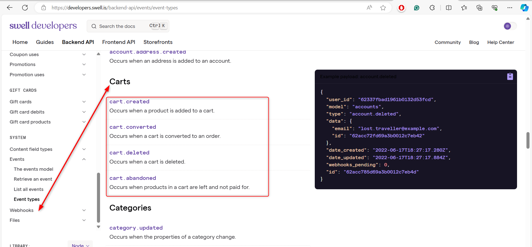View site information lock icon
Image resolution: width=532 pixels, height=247 pixels.
coord(44,8)
